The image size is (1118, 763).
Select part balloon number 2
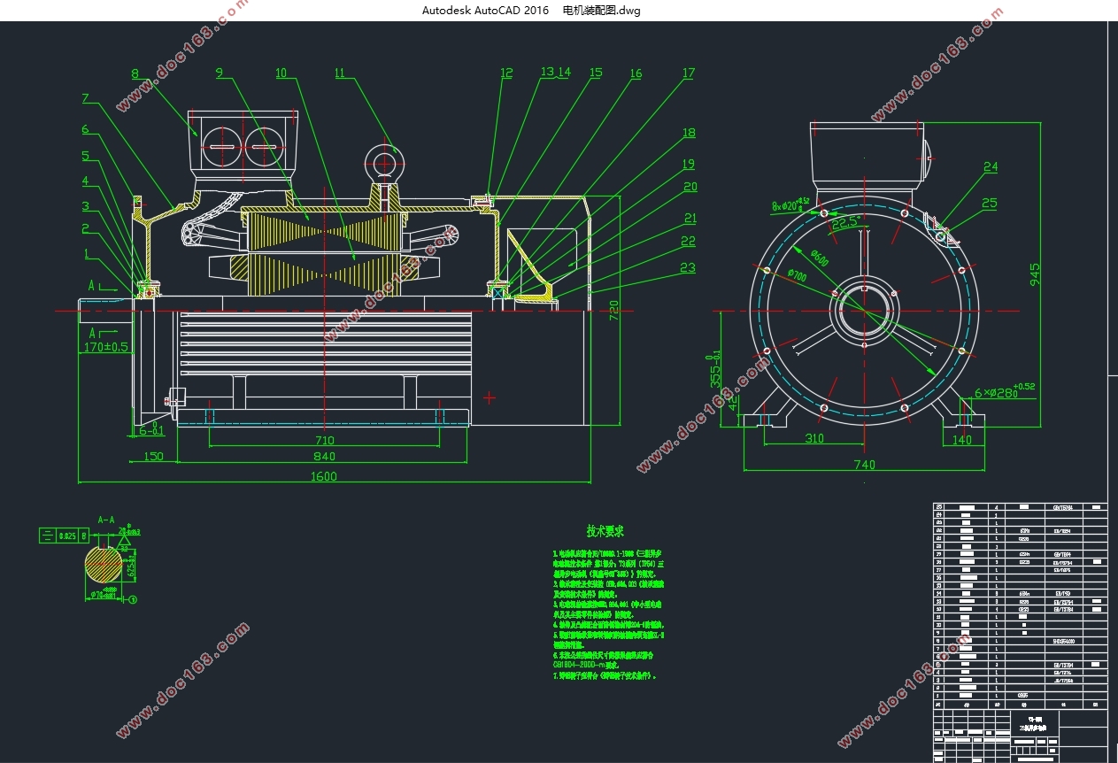click(86, 228)
